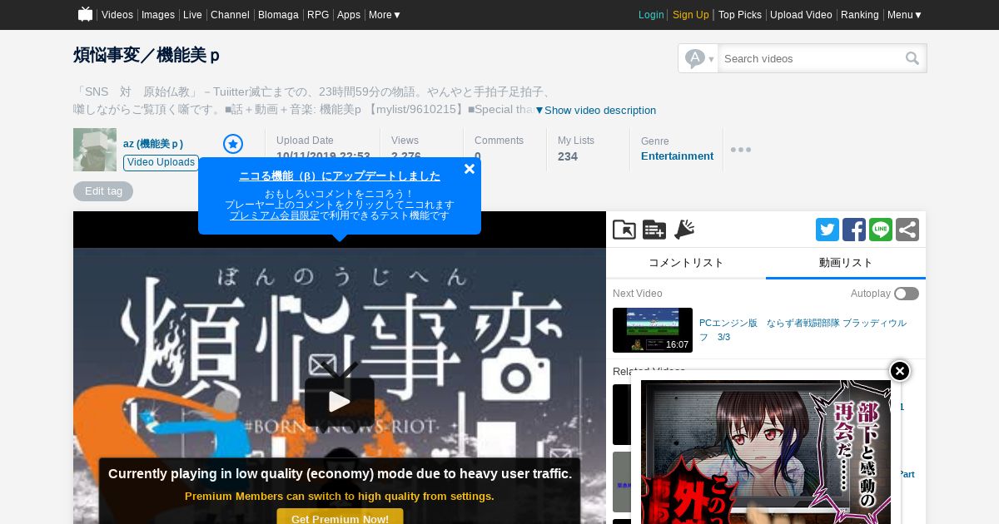Toggle the Autoplay switch
This screenshot has width=999, height=524.
point(907,294)
